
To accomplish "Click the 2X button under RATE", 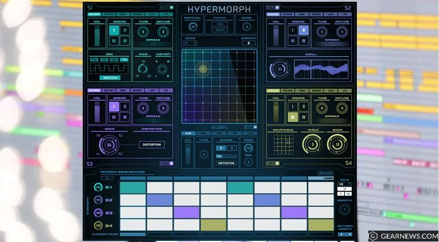I will (x=348, y=194).
